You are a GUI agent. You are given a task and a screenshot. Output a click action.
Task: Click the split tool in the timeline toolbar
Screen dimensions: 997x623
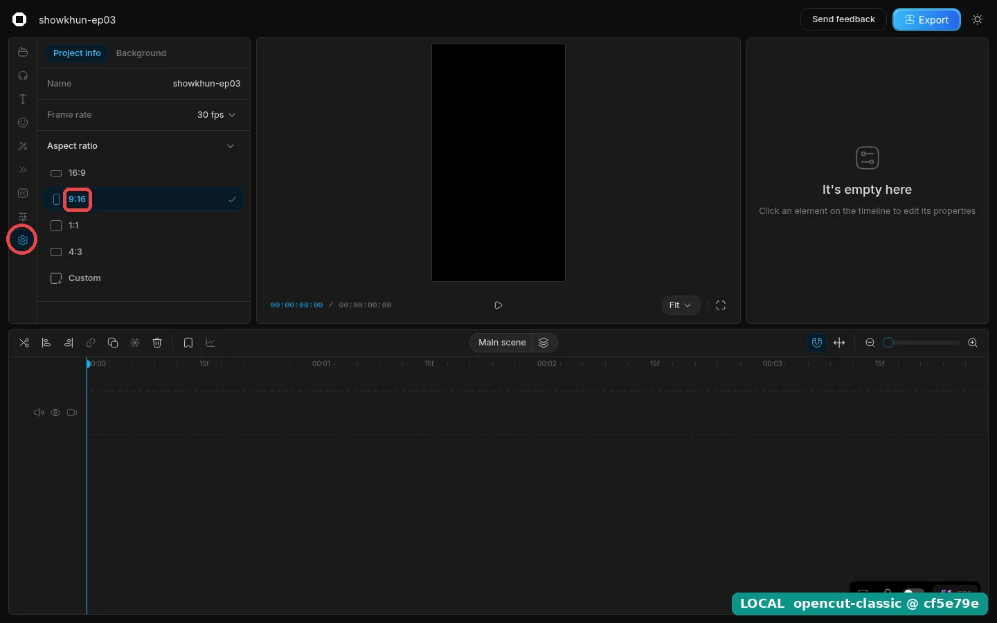click(x=24, y=343)
